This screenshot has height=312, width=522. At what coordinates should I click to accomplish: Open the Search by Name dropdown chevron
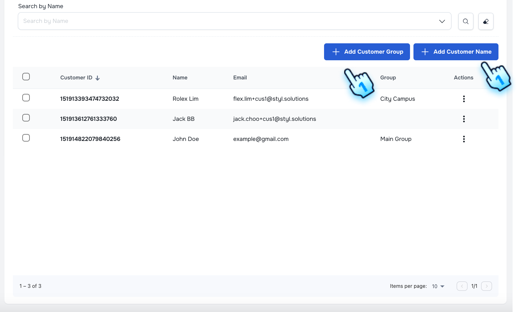(442, 21)
